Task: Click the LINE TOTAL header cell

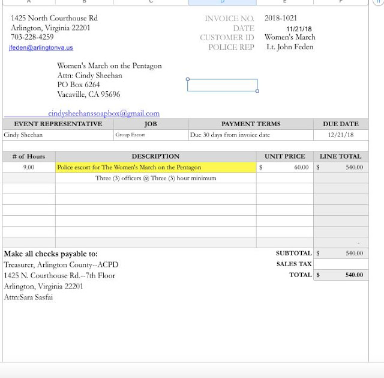Action: [341, 156]
